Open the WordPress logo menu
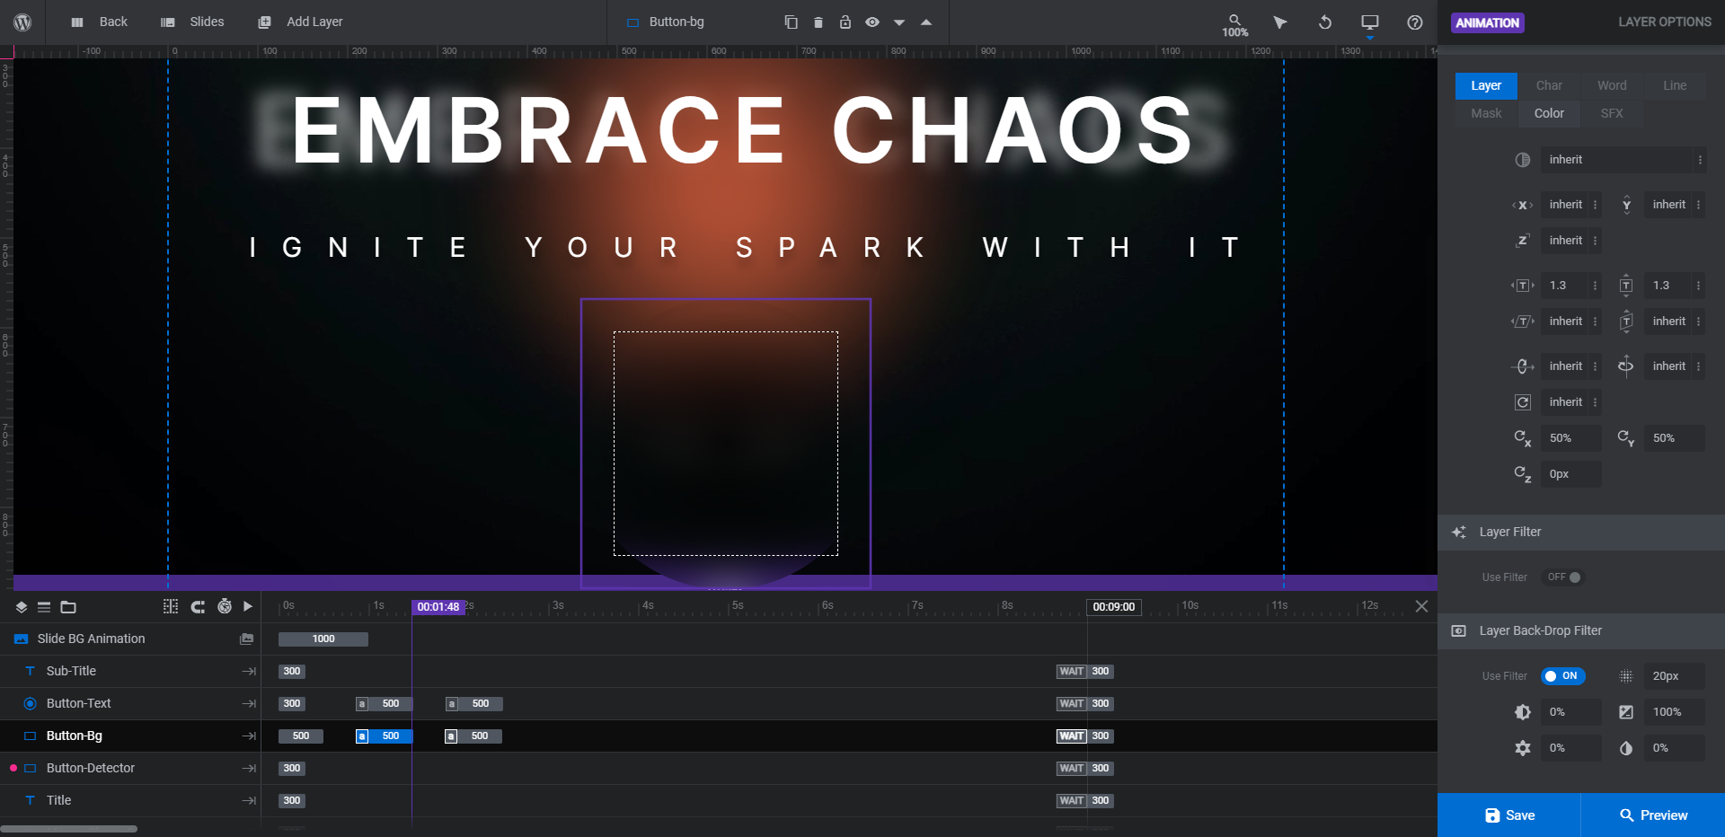Viewport: 1725px width, 837px height. pyautogui.click(x=22, y=22)
